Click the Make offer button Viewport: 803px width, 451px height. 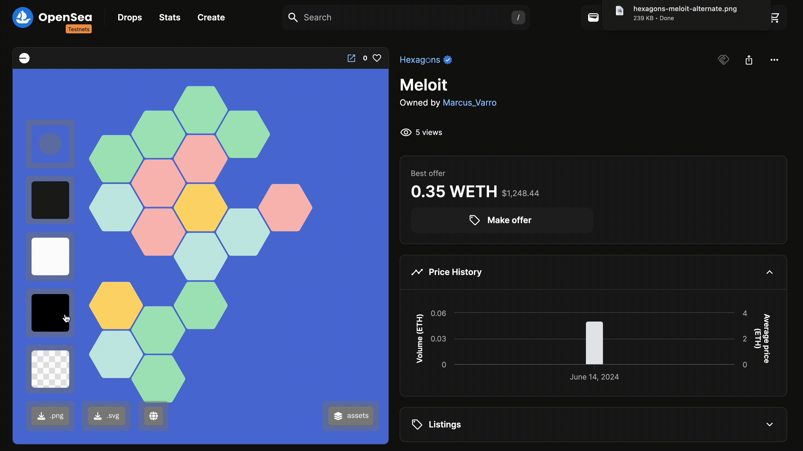(502, 220)
